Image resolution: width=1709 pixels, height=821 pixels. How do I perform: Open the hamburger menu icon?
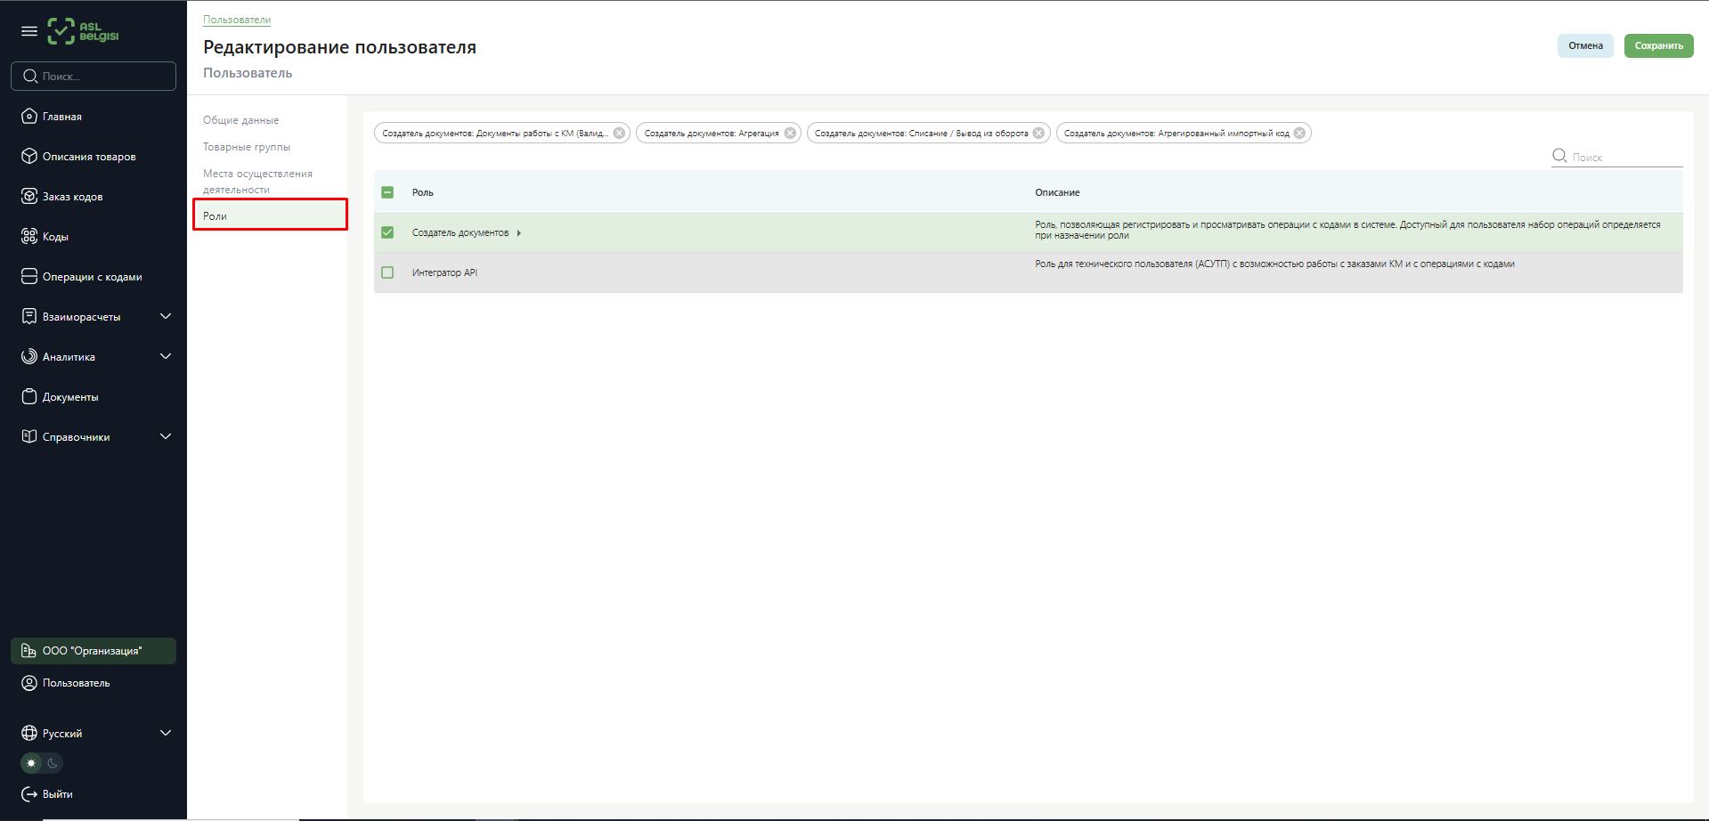pyautogui.click(x=29, y=31)
